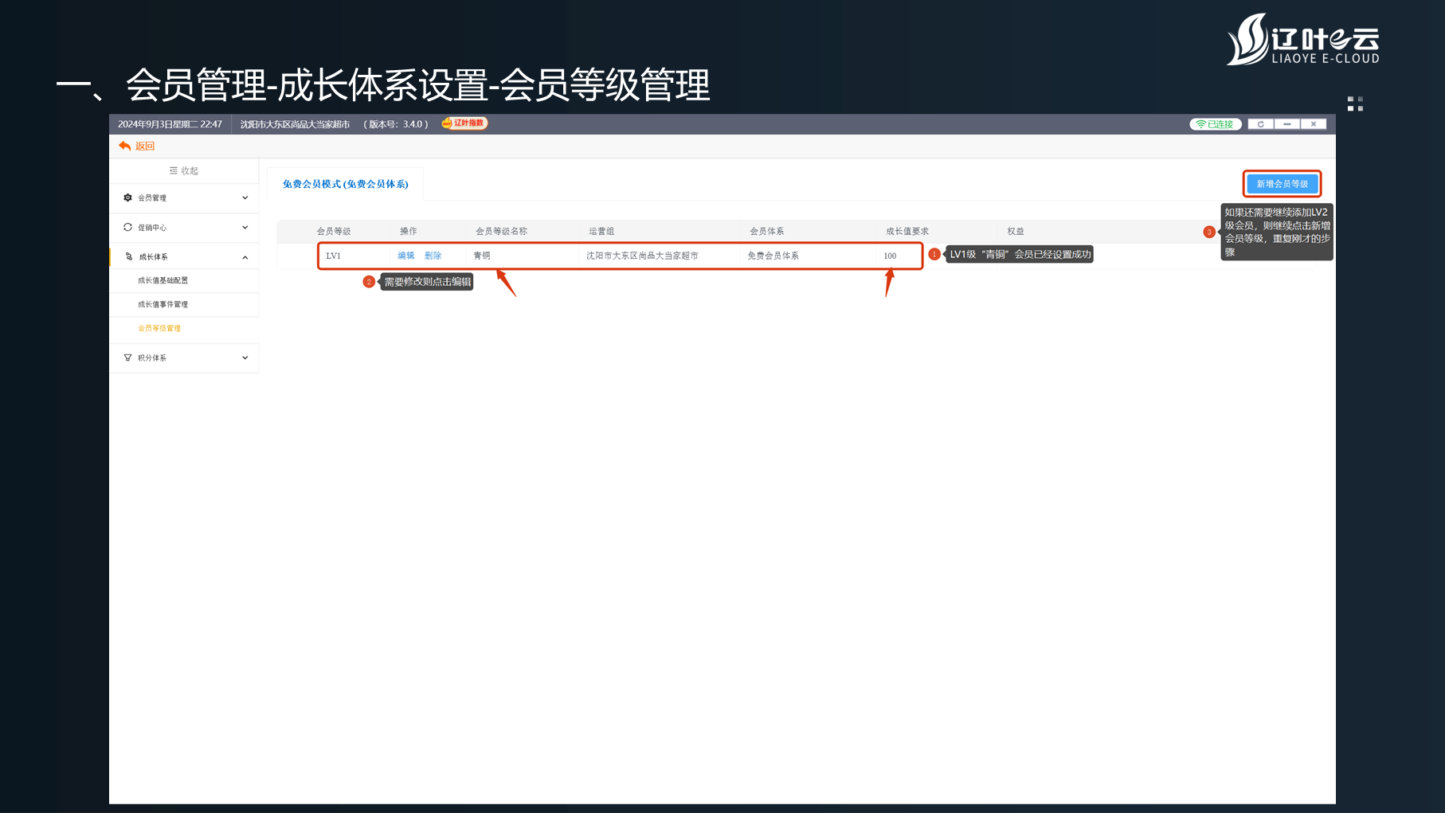Click the 运营组 column header
Screen dimensions: 1445x813
(601, 231)
